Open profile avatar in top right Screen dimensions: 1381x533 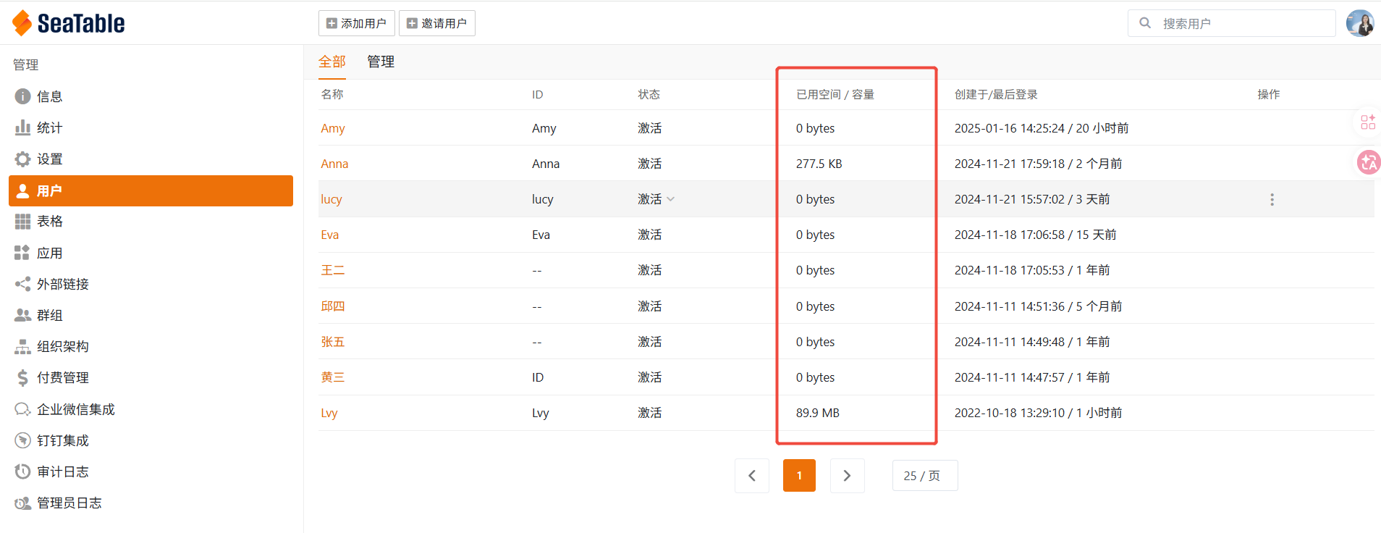pos(1359,23)
